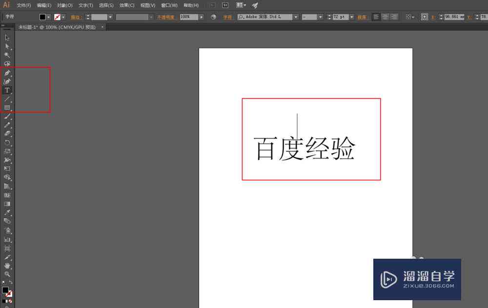
Task: Select the Slice tool
Action: point(7,257)
